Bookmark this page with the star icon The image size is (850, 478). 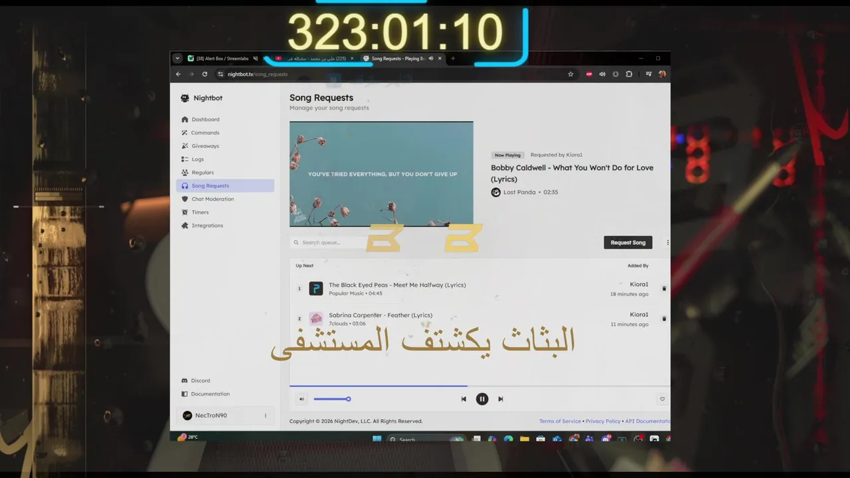570,74
